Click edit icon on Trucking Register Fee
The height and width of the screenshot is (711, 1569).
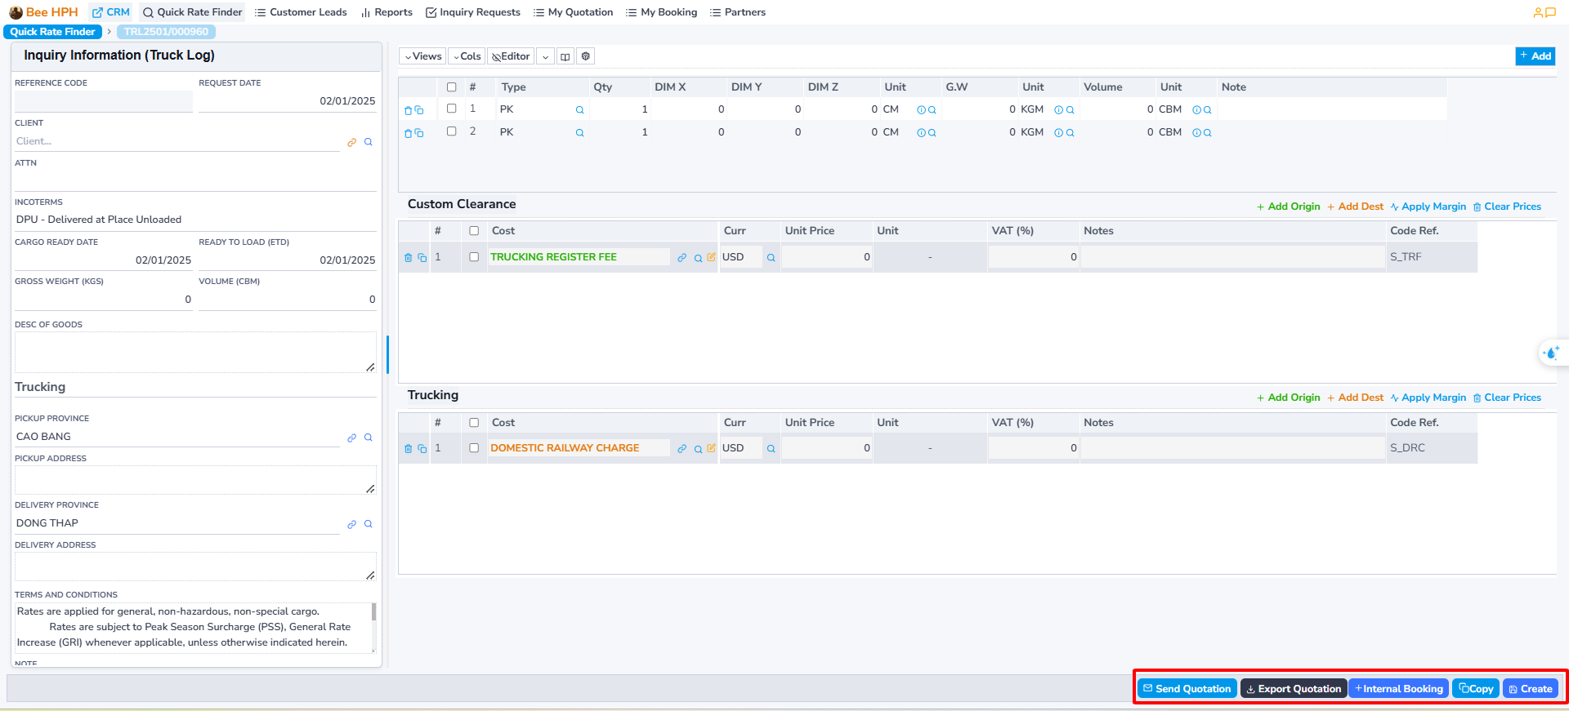(x=711, y=257)
